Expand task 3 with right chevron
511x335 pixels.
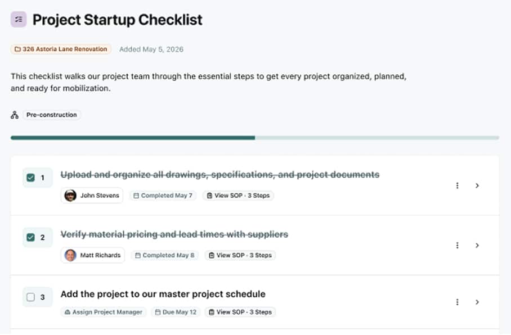point(477,302)
